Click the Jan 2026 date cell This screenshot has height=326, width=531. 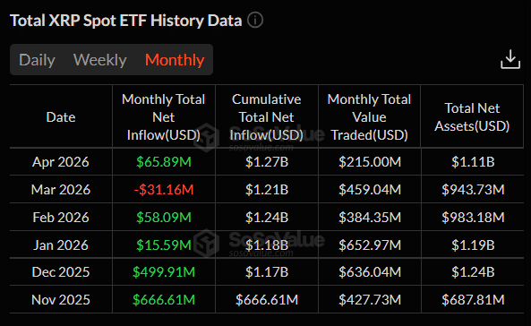point(61,245)
